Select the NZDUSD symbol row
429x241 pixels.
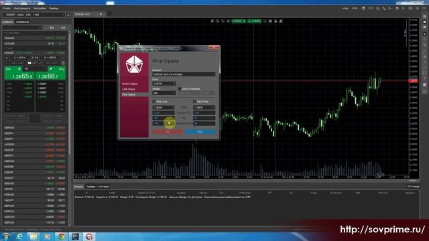[34, 183]
